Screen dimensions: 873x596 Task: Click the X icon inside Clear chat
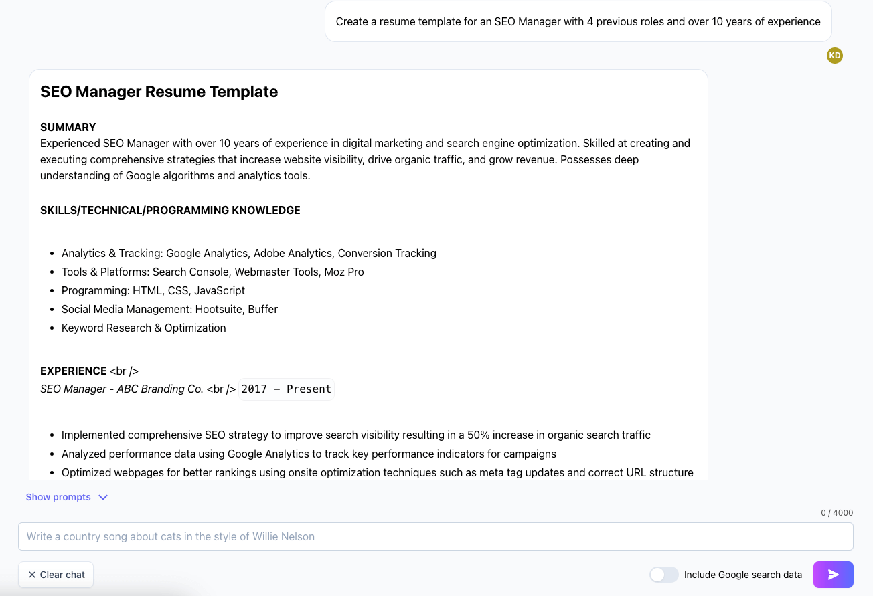pyautogui.click(x=32, y=575)
